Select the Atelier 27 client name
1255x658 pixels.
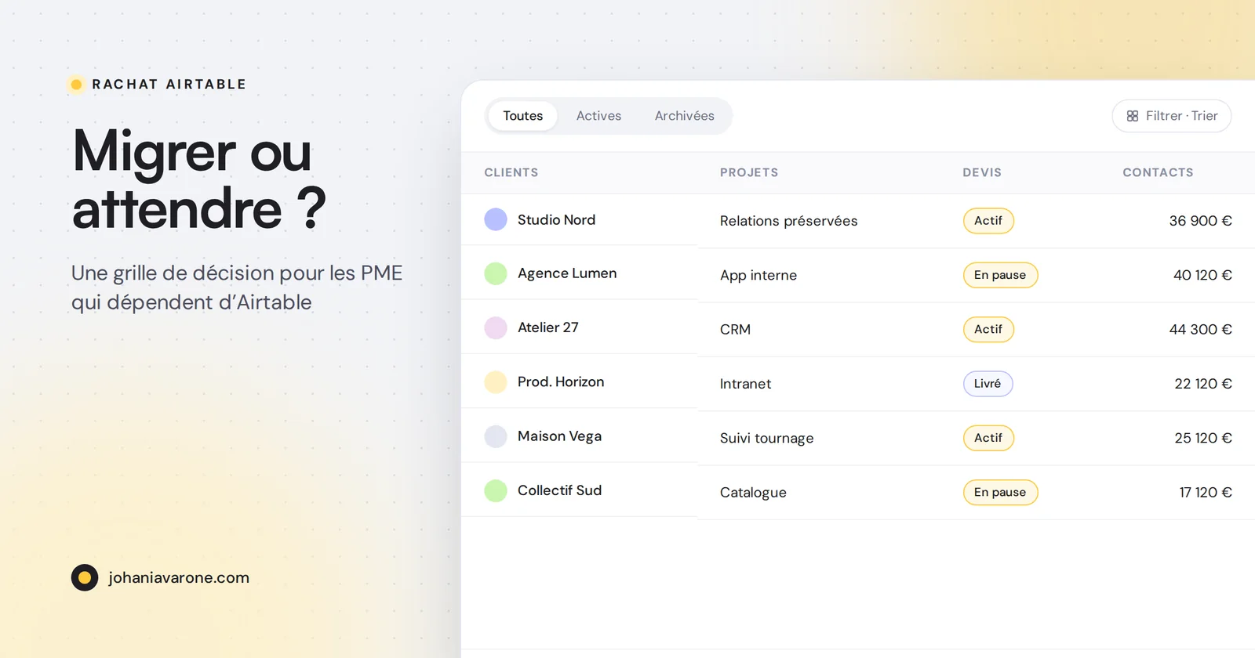[x=548, y=327]
